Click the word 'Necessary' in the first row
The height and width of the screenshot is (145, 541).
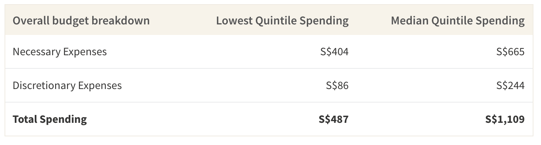37,52
